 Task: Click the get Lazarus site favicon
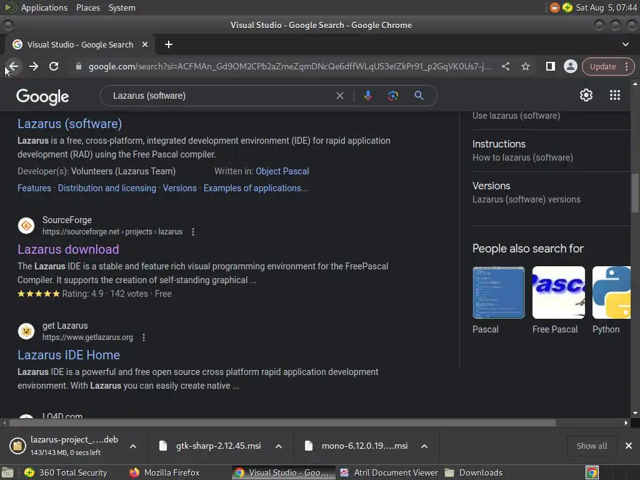26,331
